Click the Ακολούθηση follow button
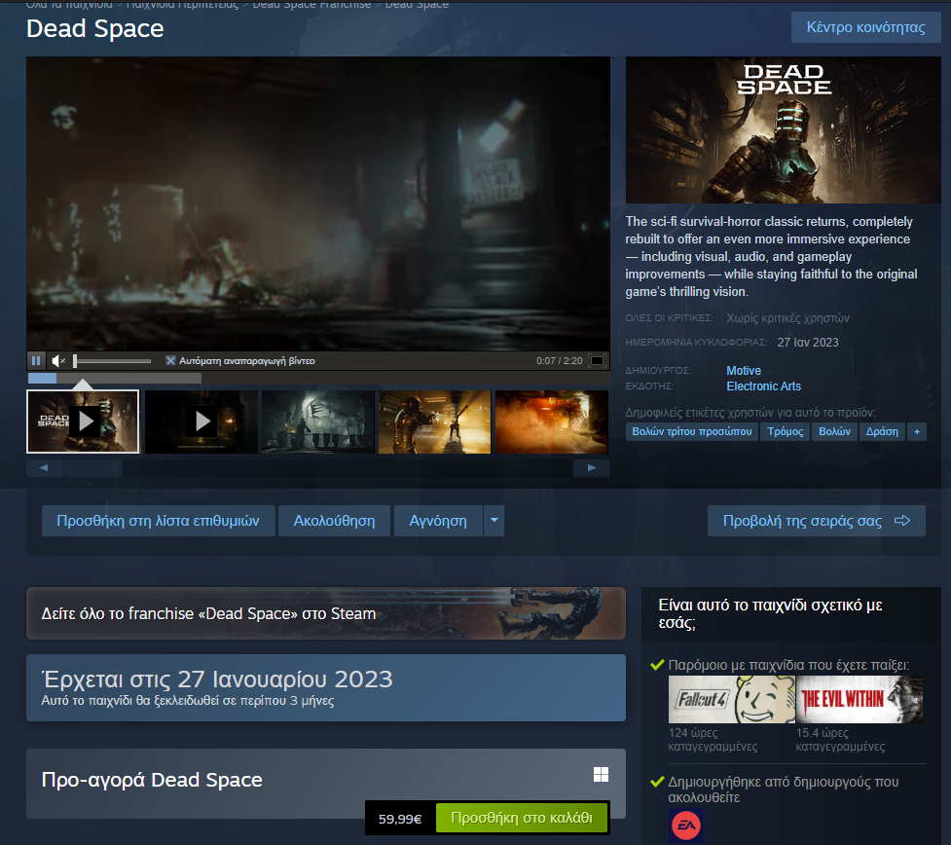The height and width of the screenshot is (845, 951). 334,521
